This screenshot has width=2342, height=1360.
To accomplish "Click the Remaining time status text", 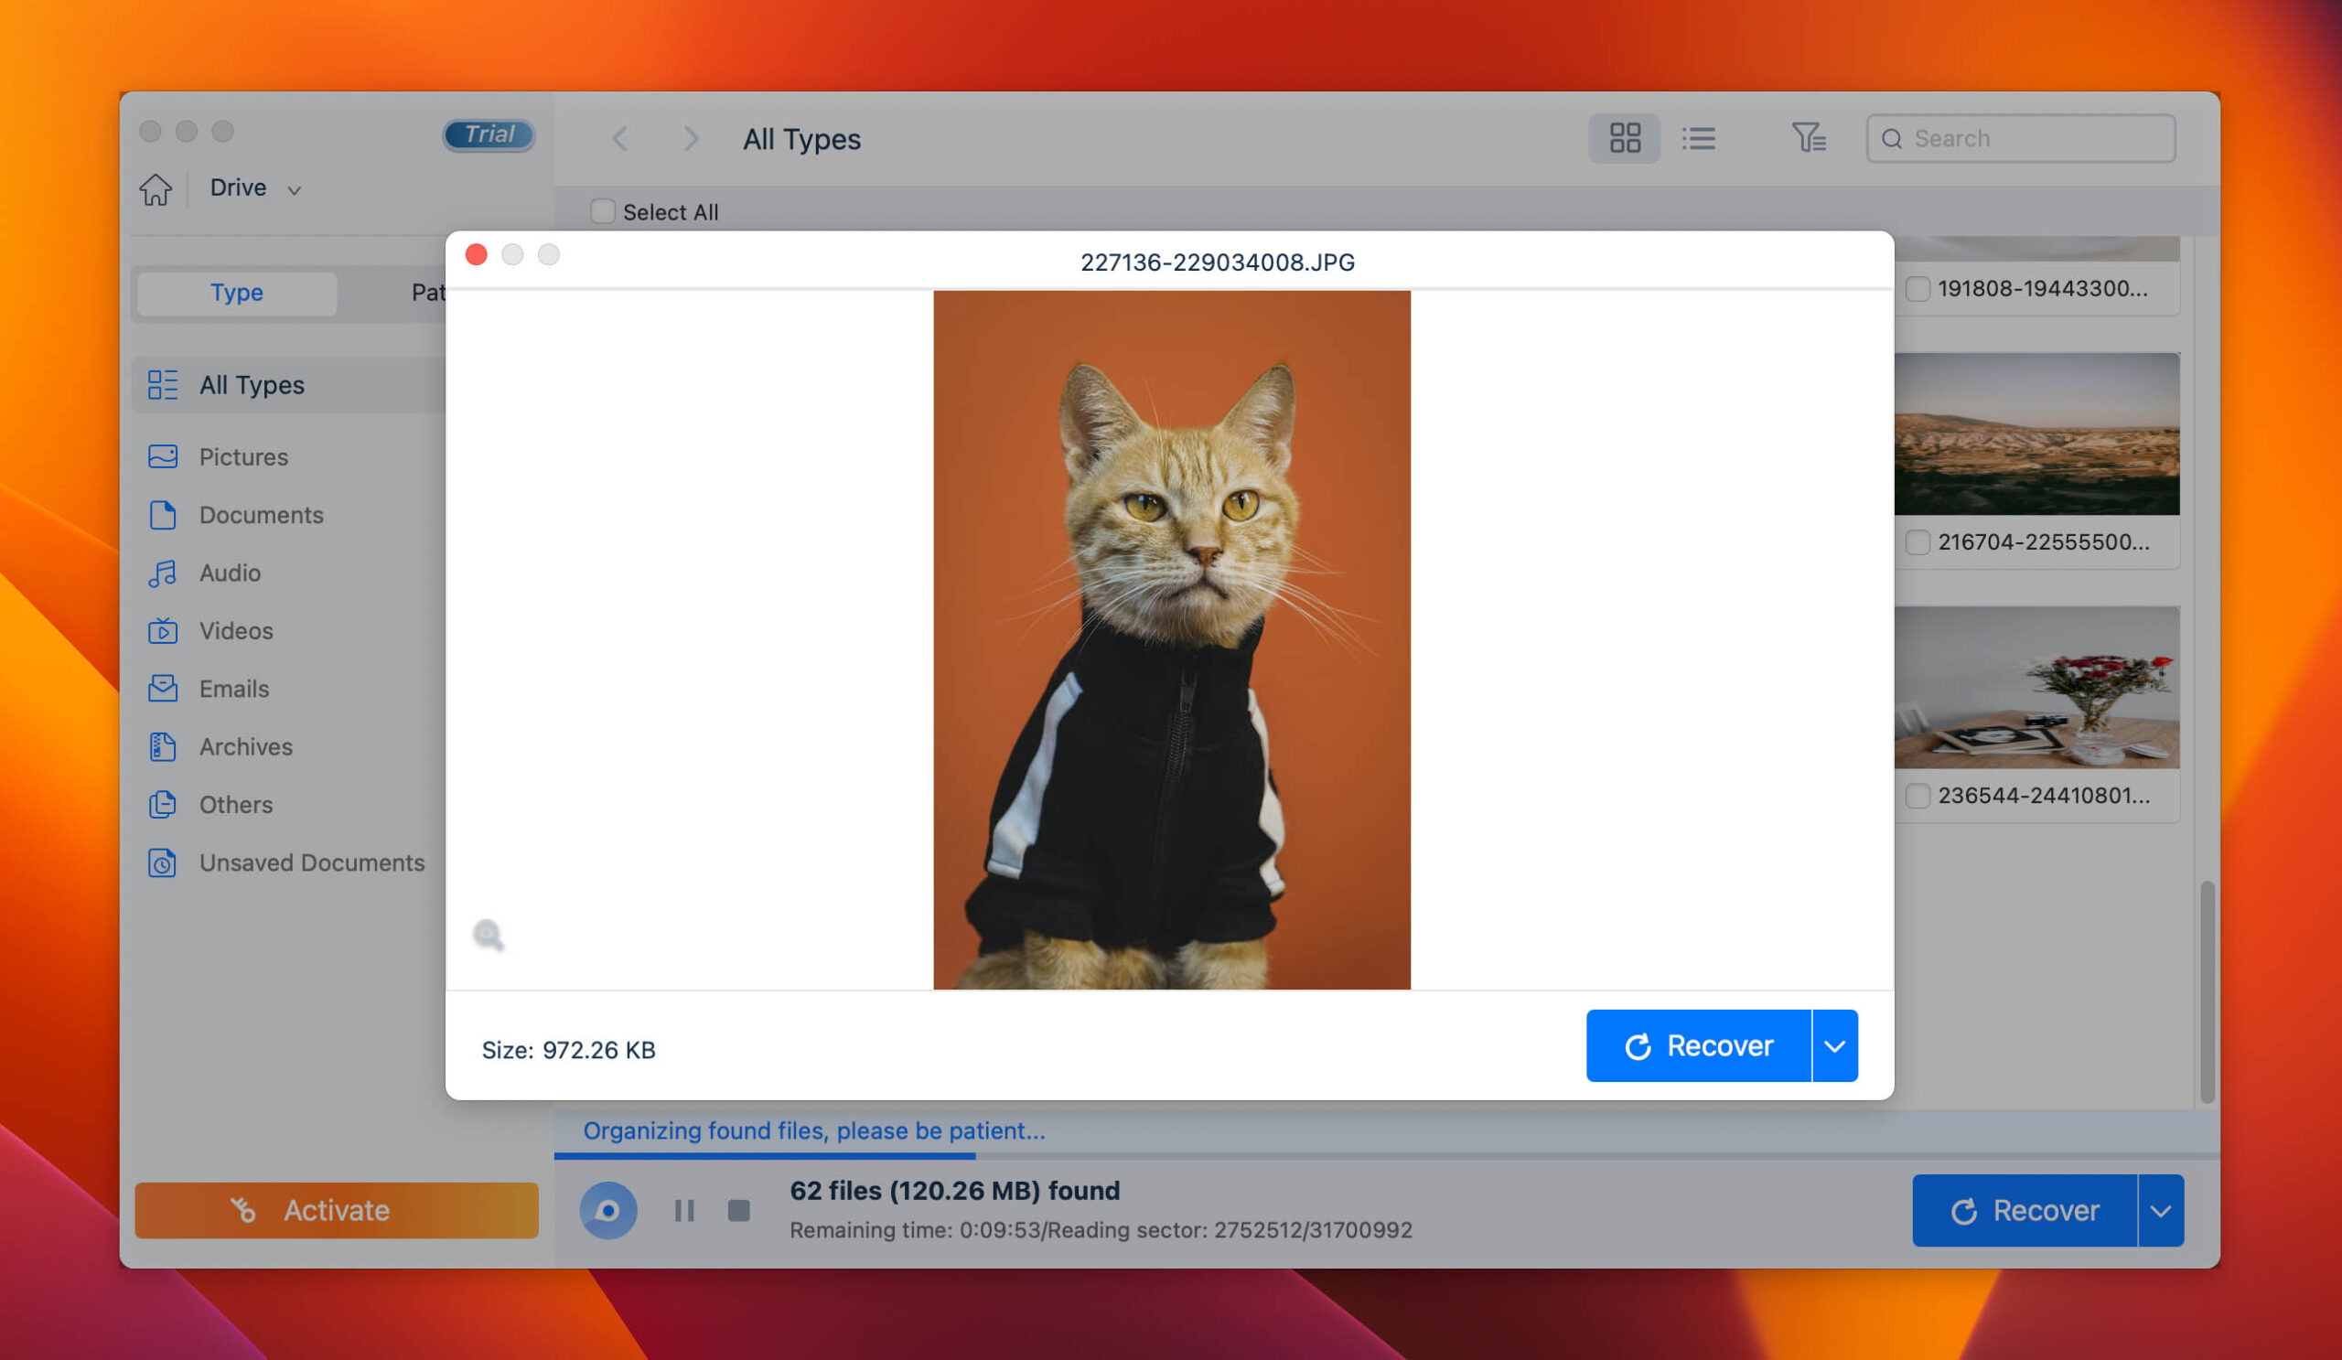I will pos(1101,1230).
